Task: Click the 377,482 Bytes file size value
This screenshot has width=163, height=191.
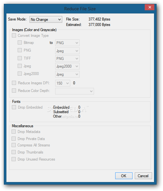Action: tap(99, 19)
